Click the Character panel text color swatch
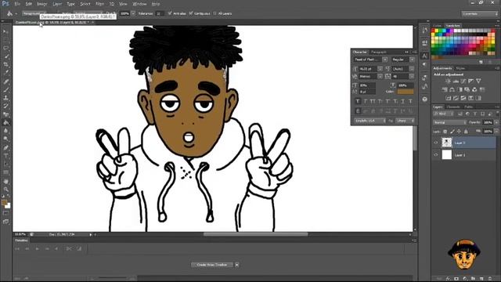This screenshot has height=282, width=501. pos(405,92)
